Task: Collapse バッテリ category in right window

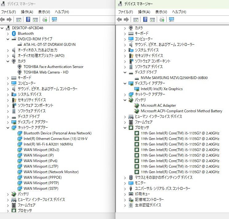Action: click(x=125, y=100)
